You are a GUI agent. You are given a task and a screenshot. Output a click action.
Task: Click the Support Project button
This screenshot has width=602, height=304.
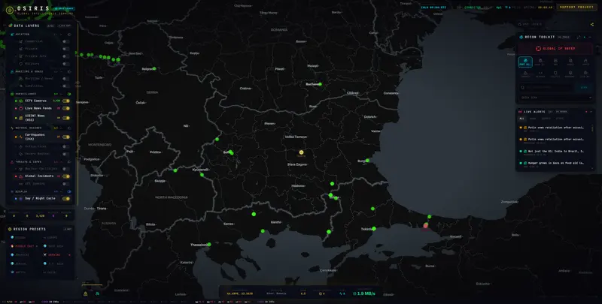click(x=576, y=7)
